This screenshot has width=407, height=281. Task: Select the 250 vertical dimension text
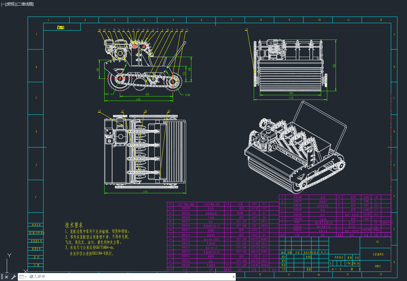[184, 74]
